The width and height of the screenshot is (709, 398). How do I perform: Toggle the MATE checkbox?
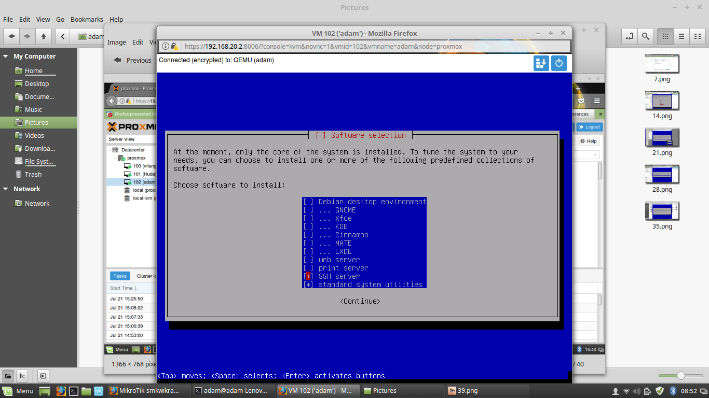point(308,243)
